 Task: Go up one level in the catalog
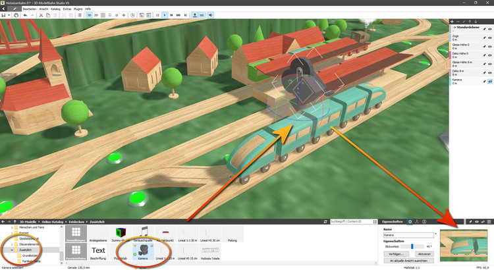(14, 222)
